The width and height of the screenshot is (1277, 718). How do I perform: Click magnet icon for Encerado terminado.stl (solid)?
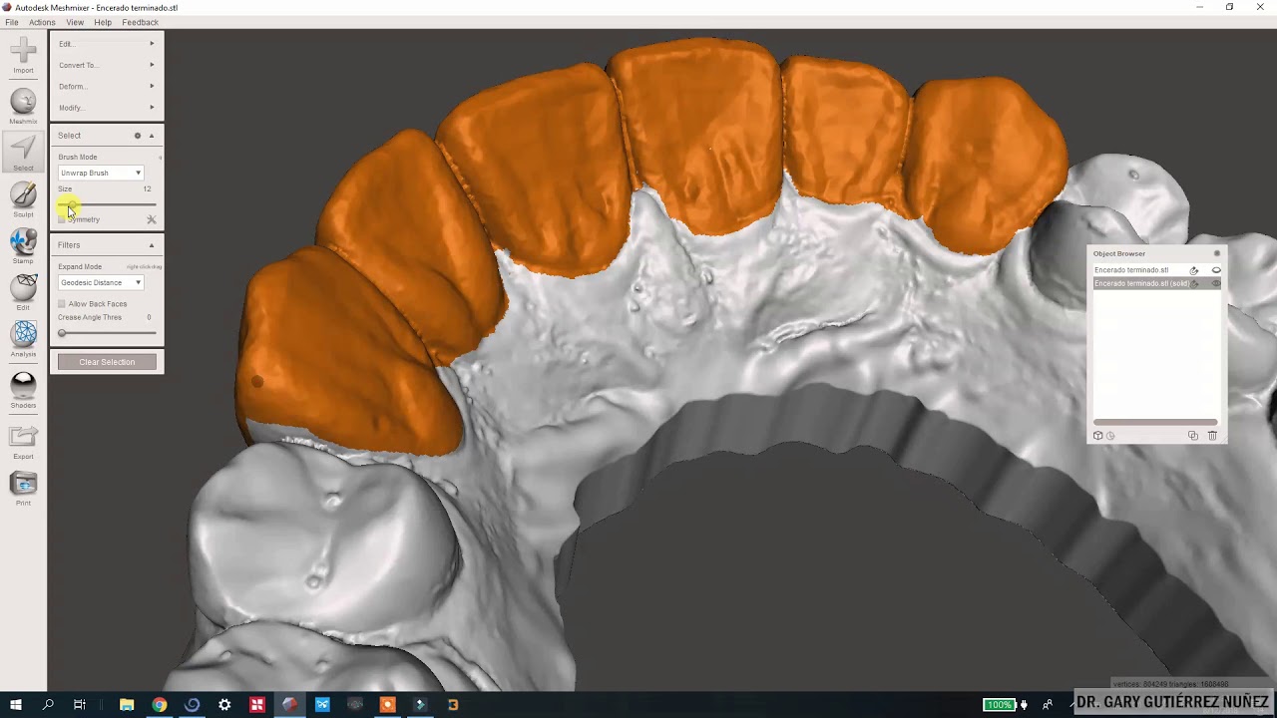1194,283
